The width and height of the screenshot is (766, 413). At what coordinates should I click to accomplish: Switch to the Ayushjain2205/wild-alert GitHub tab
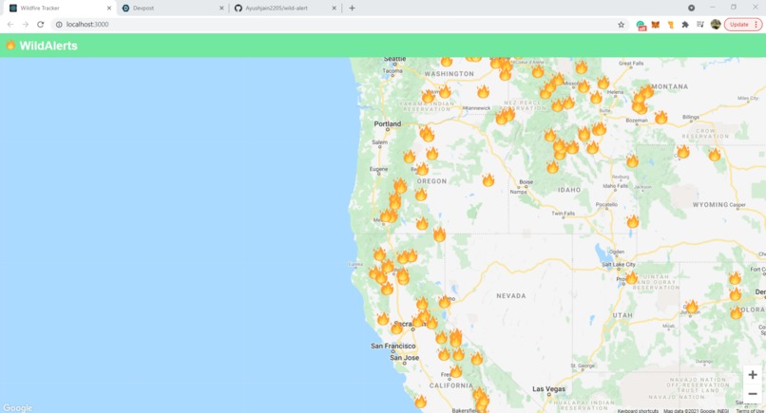pos(277,8)
